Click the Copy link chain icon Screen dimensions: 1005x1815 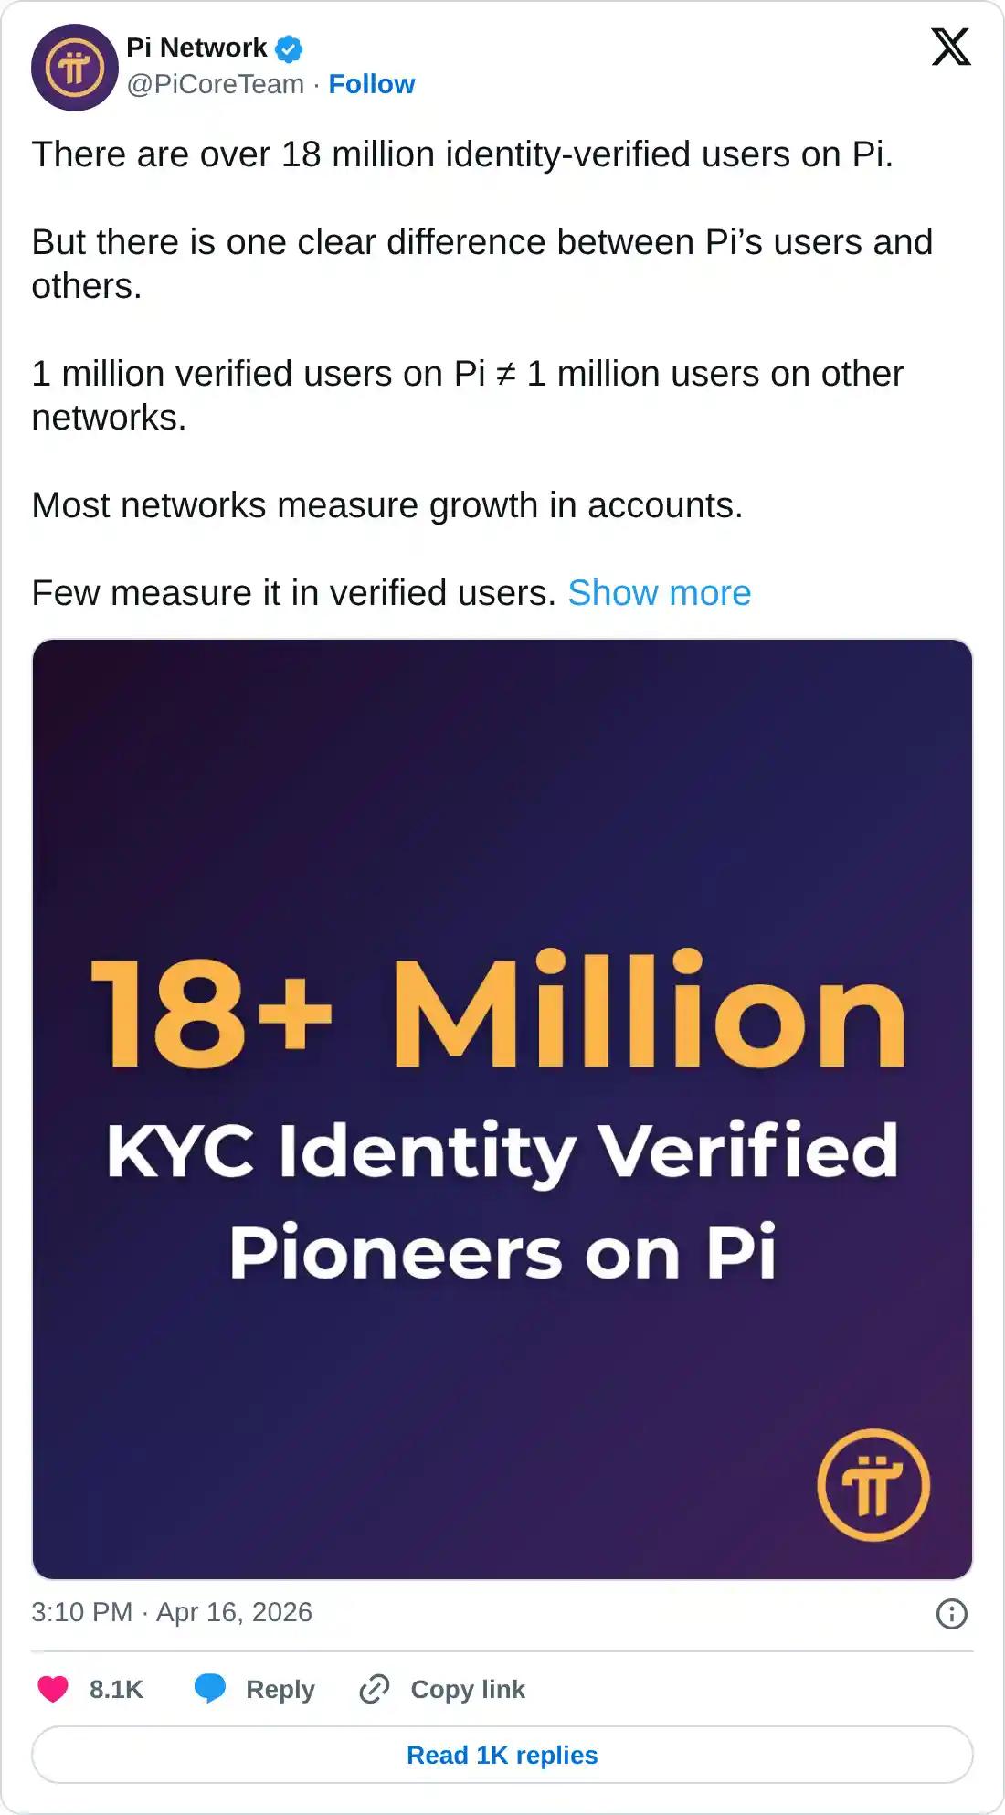coord(376,1688)
